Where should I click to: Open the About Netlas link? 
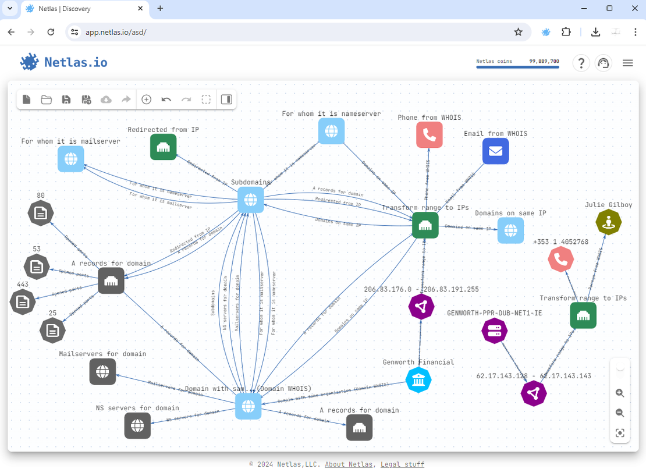point(349,464)
